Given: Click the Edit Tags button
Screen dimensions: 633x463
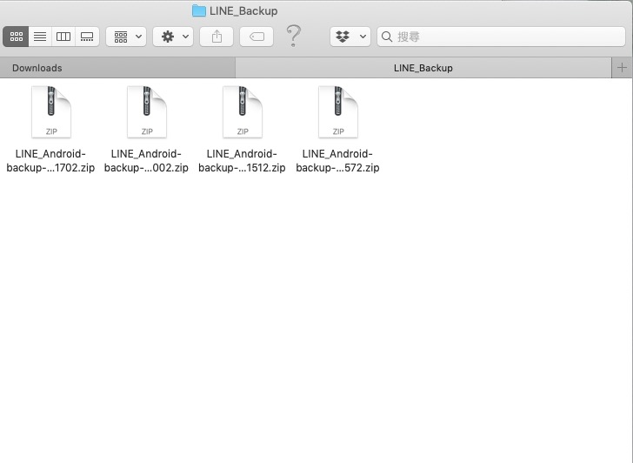Looking at the screenshot, I should pos(257,37).
